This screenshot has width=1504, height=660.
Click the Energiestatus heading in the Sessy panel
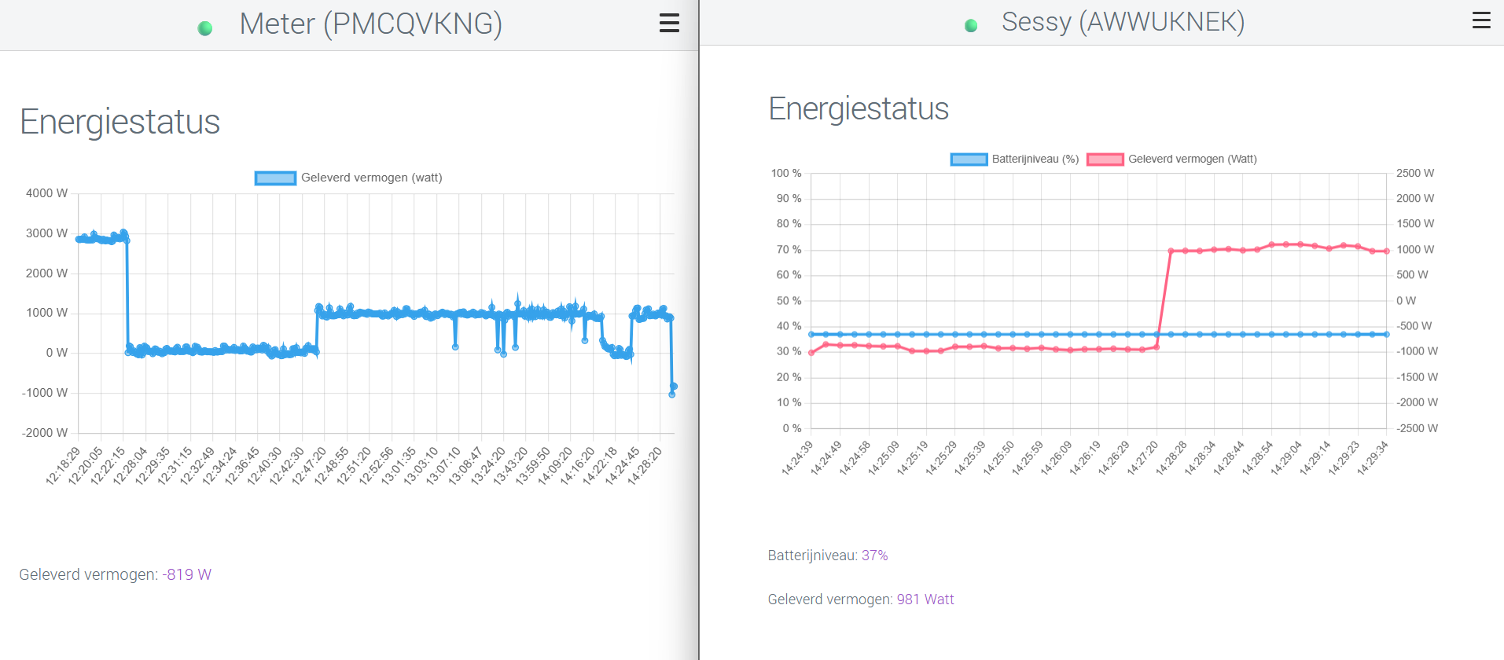[x=858, y=108]
